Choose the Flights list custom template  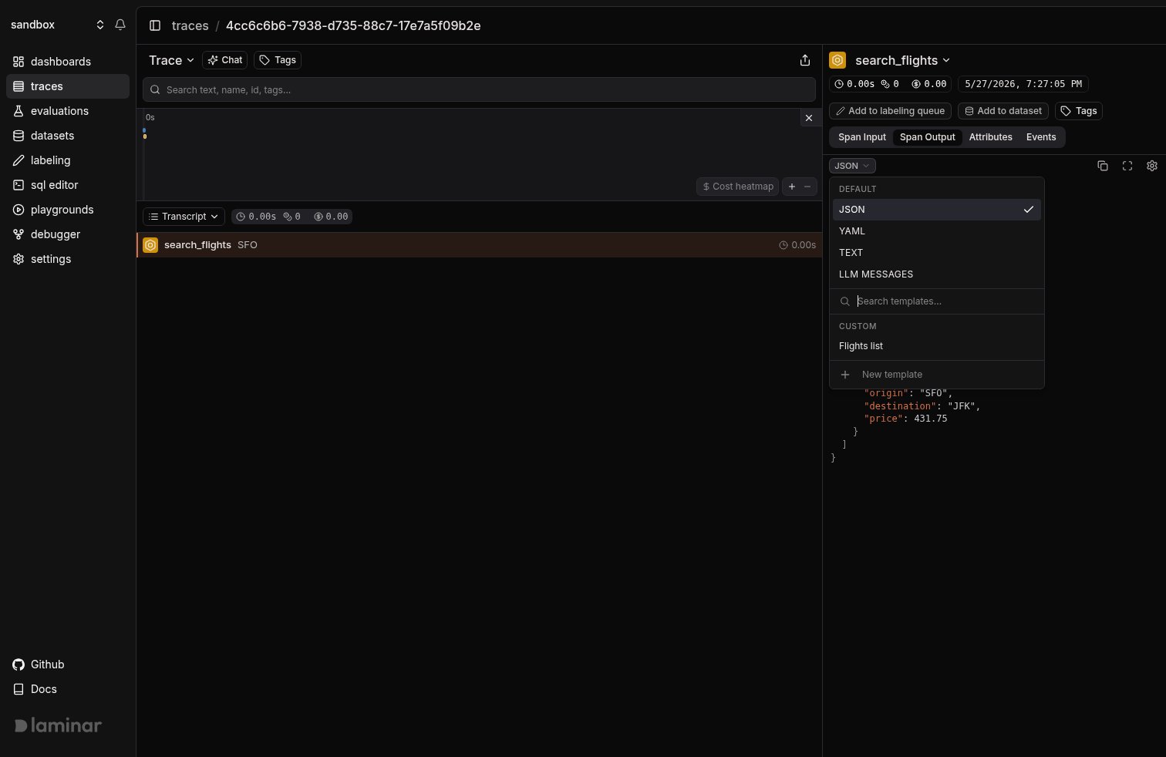(937, 346)
